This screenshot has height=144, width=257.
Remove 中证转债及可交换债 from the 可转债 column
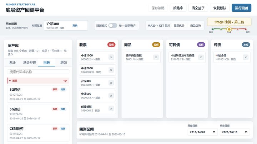(x=201, y=57)
